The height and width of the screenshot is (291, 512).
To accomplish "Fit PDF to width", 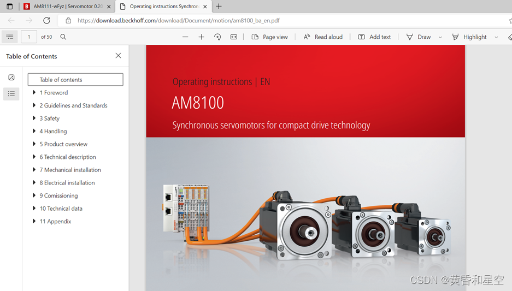I will click(234, 37).
